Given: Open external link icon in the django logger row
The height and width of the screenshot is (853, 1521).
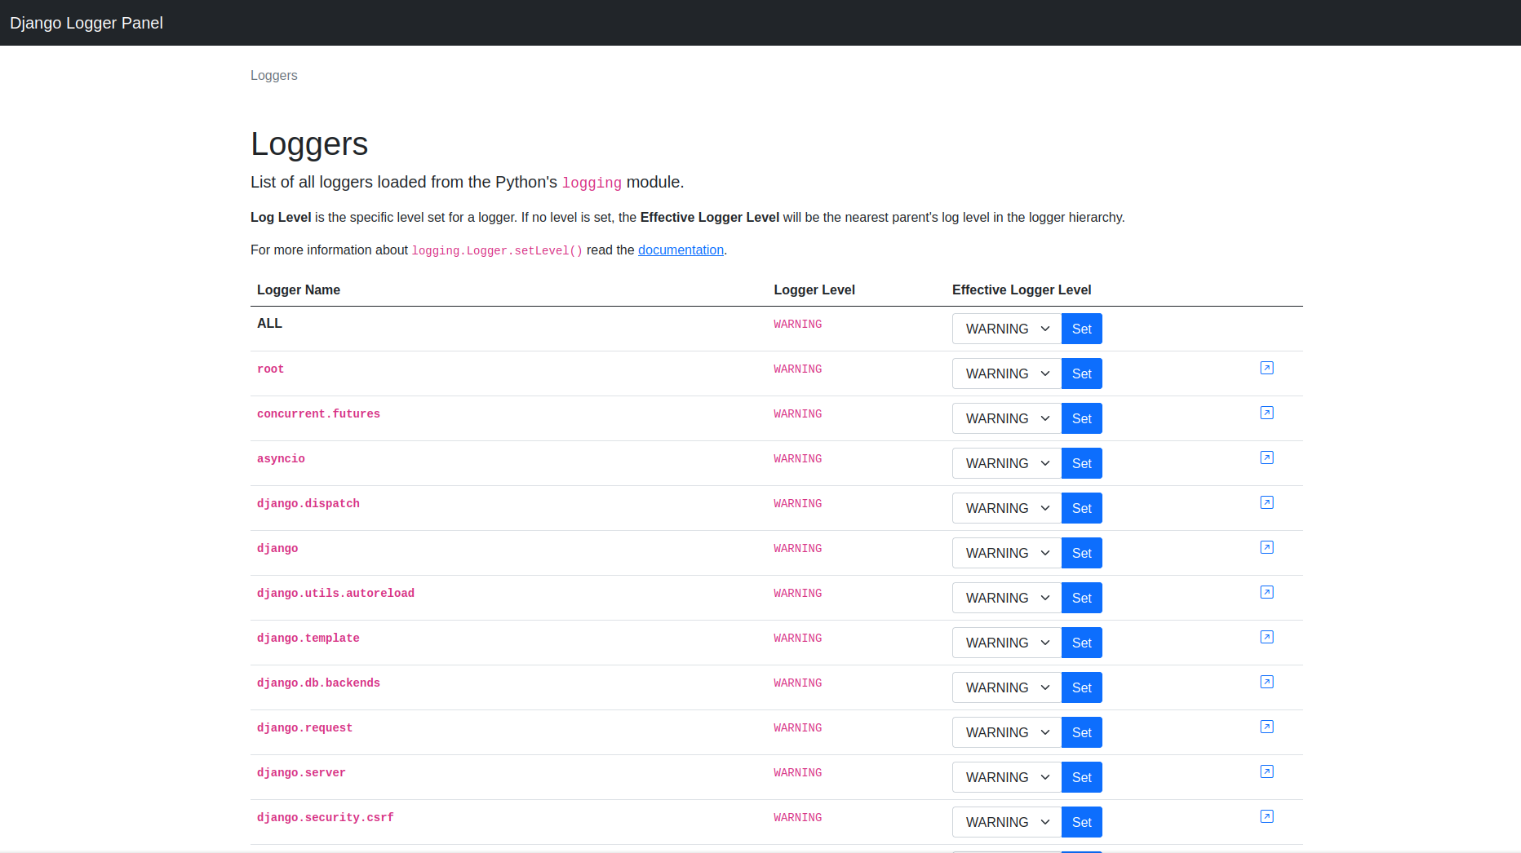Looking at the screenshot, I should pos(1266,547).
